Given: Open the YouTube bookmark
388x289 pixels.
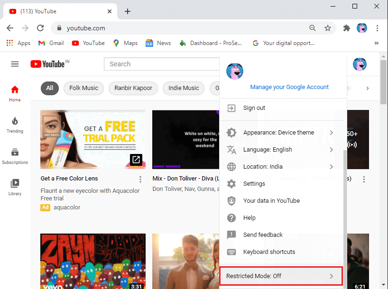Looking at the screenshot, I should (88, 43).
